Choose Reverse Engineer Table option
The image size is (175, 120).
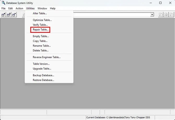pos(46,57)
